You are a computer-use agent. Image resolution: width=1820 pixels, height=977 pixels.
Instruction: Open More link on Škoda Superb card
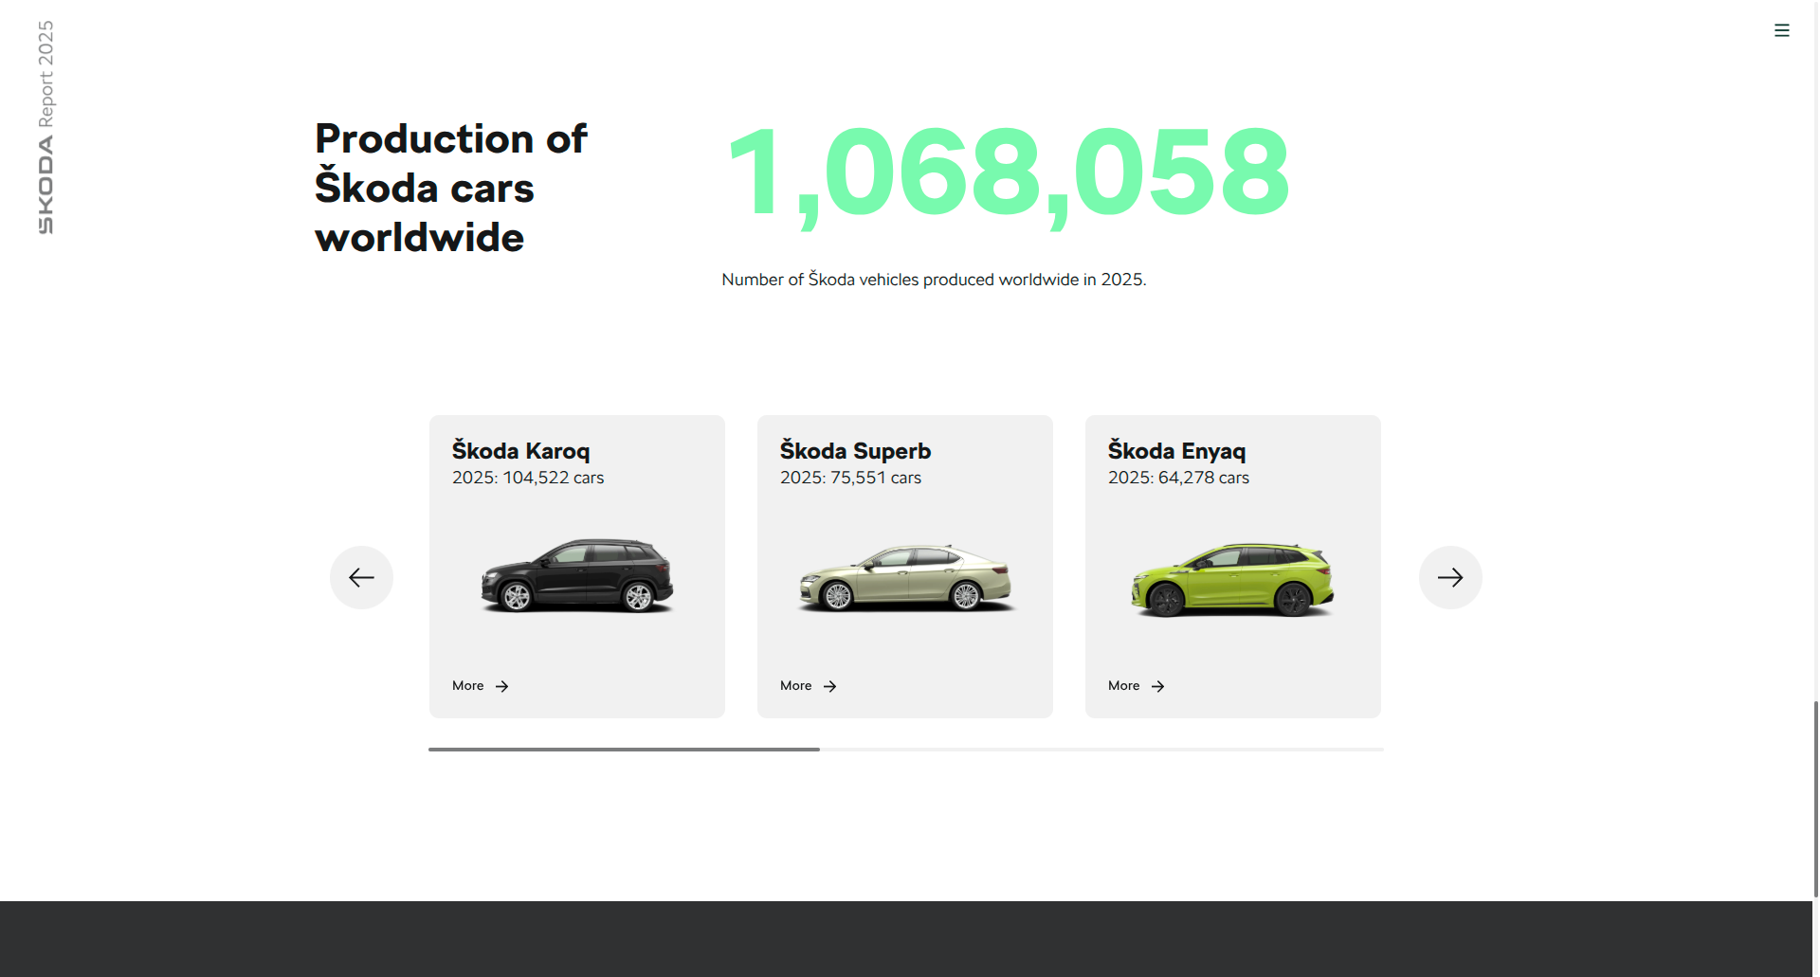coord(809,686)
